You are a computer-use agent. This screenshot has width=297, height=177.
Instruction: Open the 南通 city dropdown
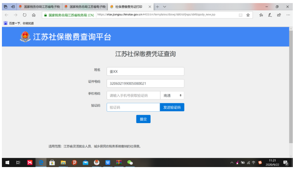[172, 95]
